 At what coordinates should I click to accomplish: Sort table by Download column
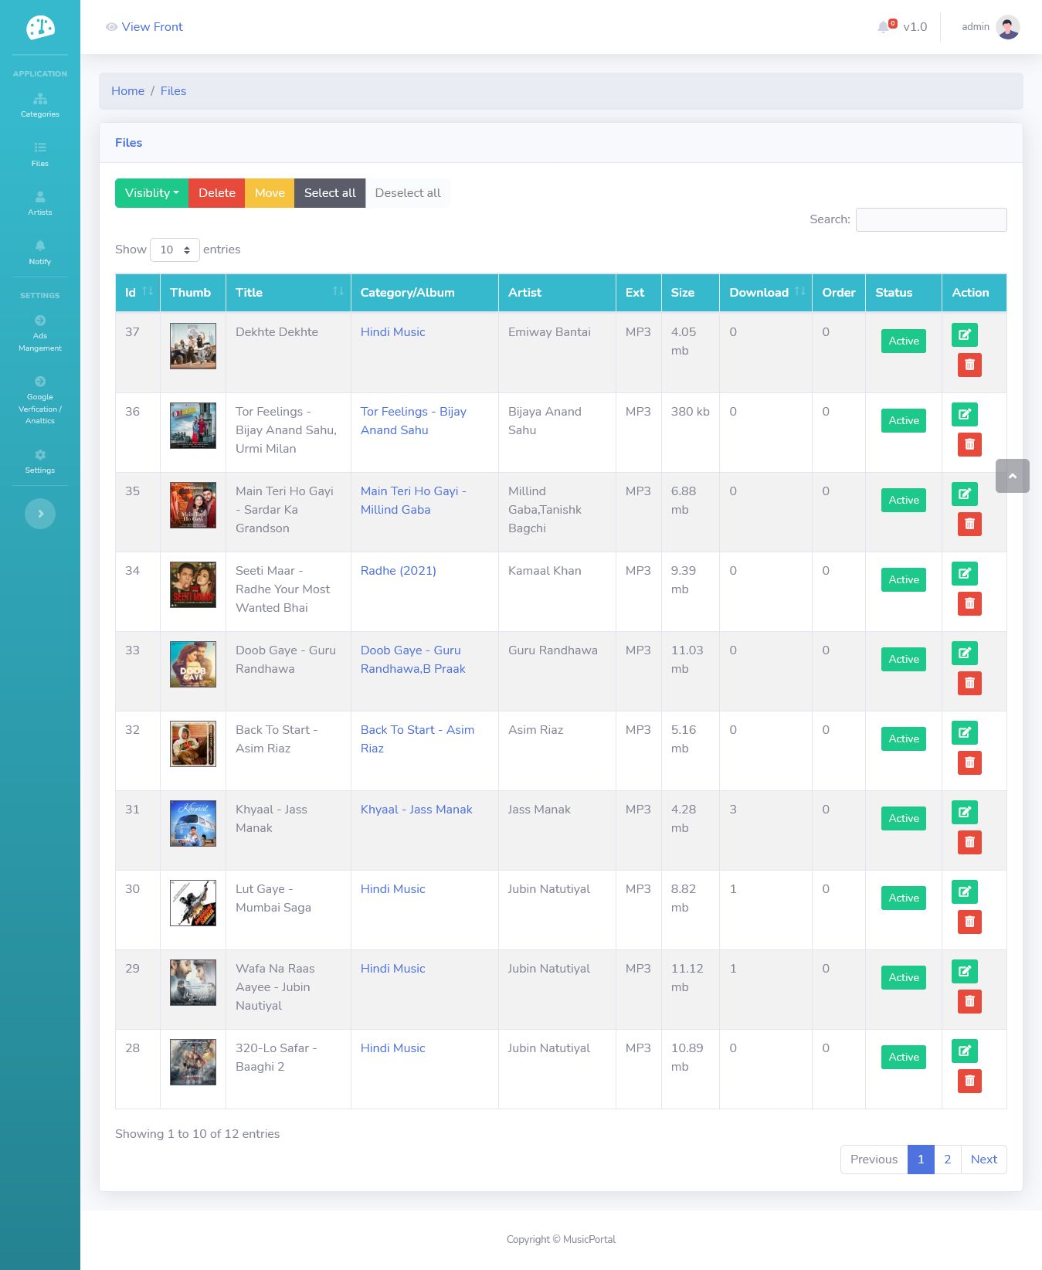pyautogui.click(x=765, y=293)
